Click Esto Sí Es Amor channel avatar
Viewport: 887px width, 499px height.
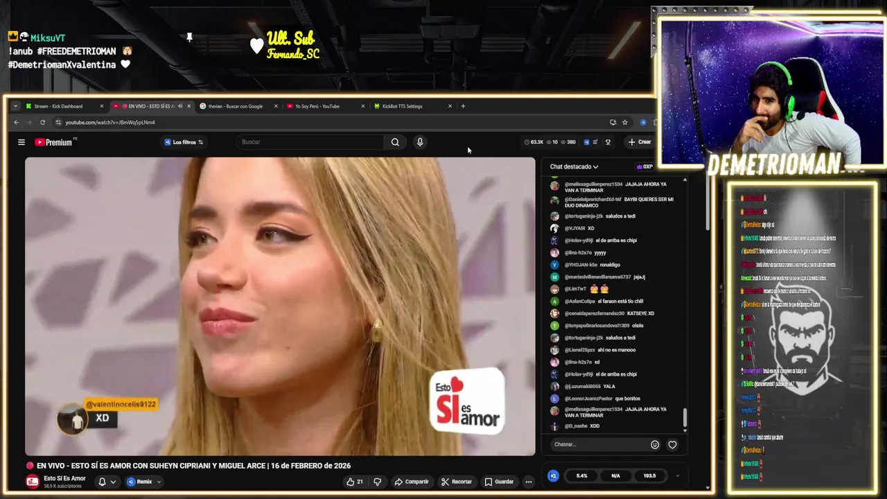[x=33, y=482]
